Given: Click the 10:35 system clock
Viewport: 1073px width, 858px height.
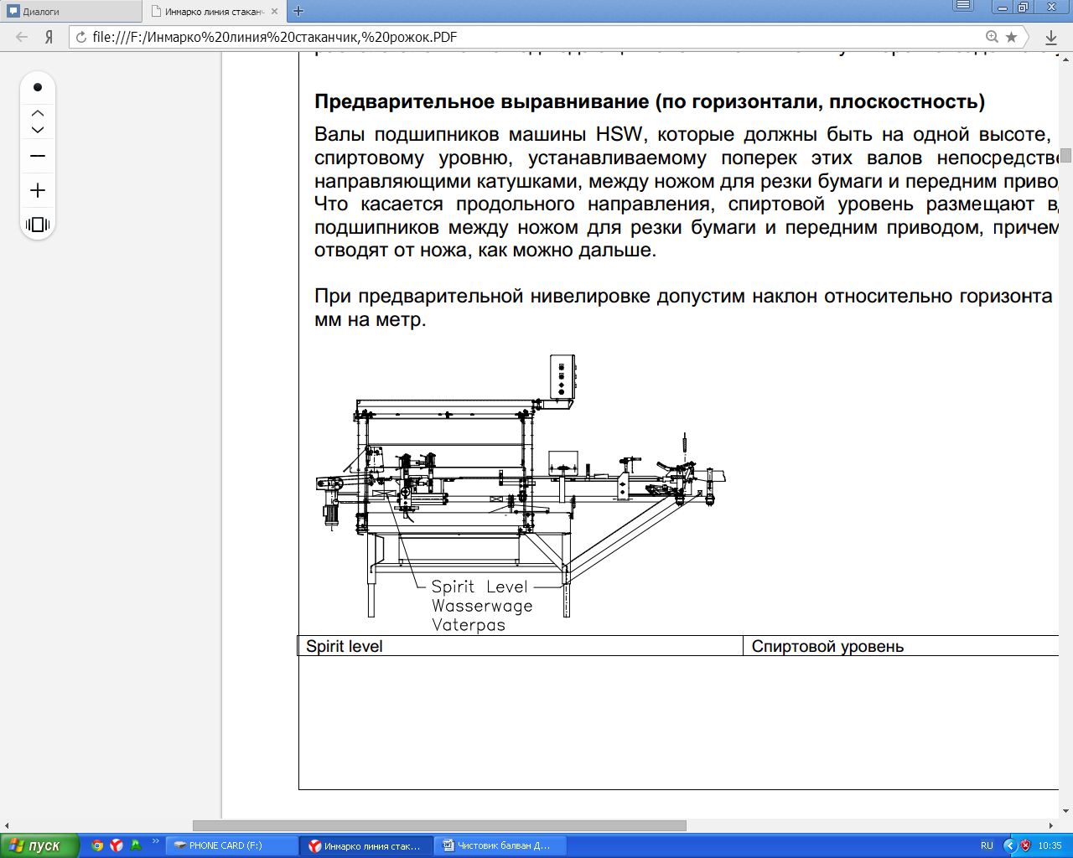Looking at the screenshot, I should [1050, 845].
